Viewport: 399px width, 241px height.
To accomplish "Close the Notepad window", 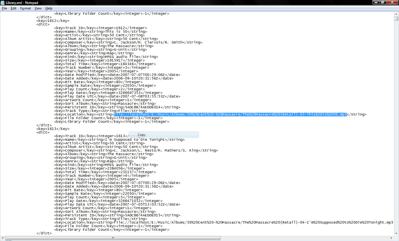I will tap(392, 2).
